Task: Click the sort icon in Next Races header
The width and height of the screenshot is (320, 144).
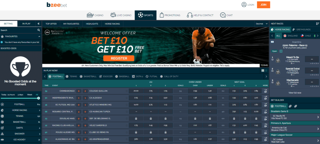Action: pyautogui.click(x=317, y=24)
